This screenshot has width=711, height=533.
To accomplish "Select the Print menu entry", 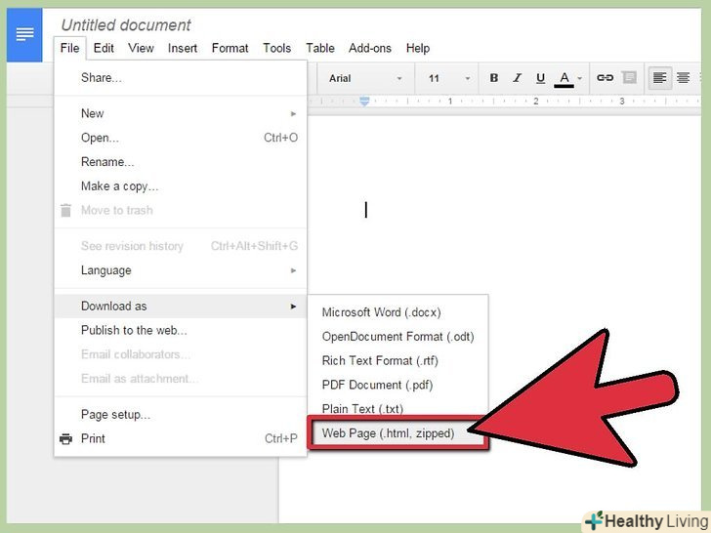I will pyautogui.click(x=180, y=438).
